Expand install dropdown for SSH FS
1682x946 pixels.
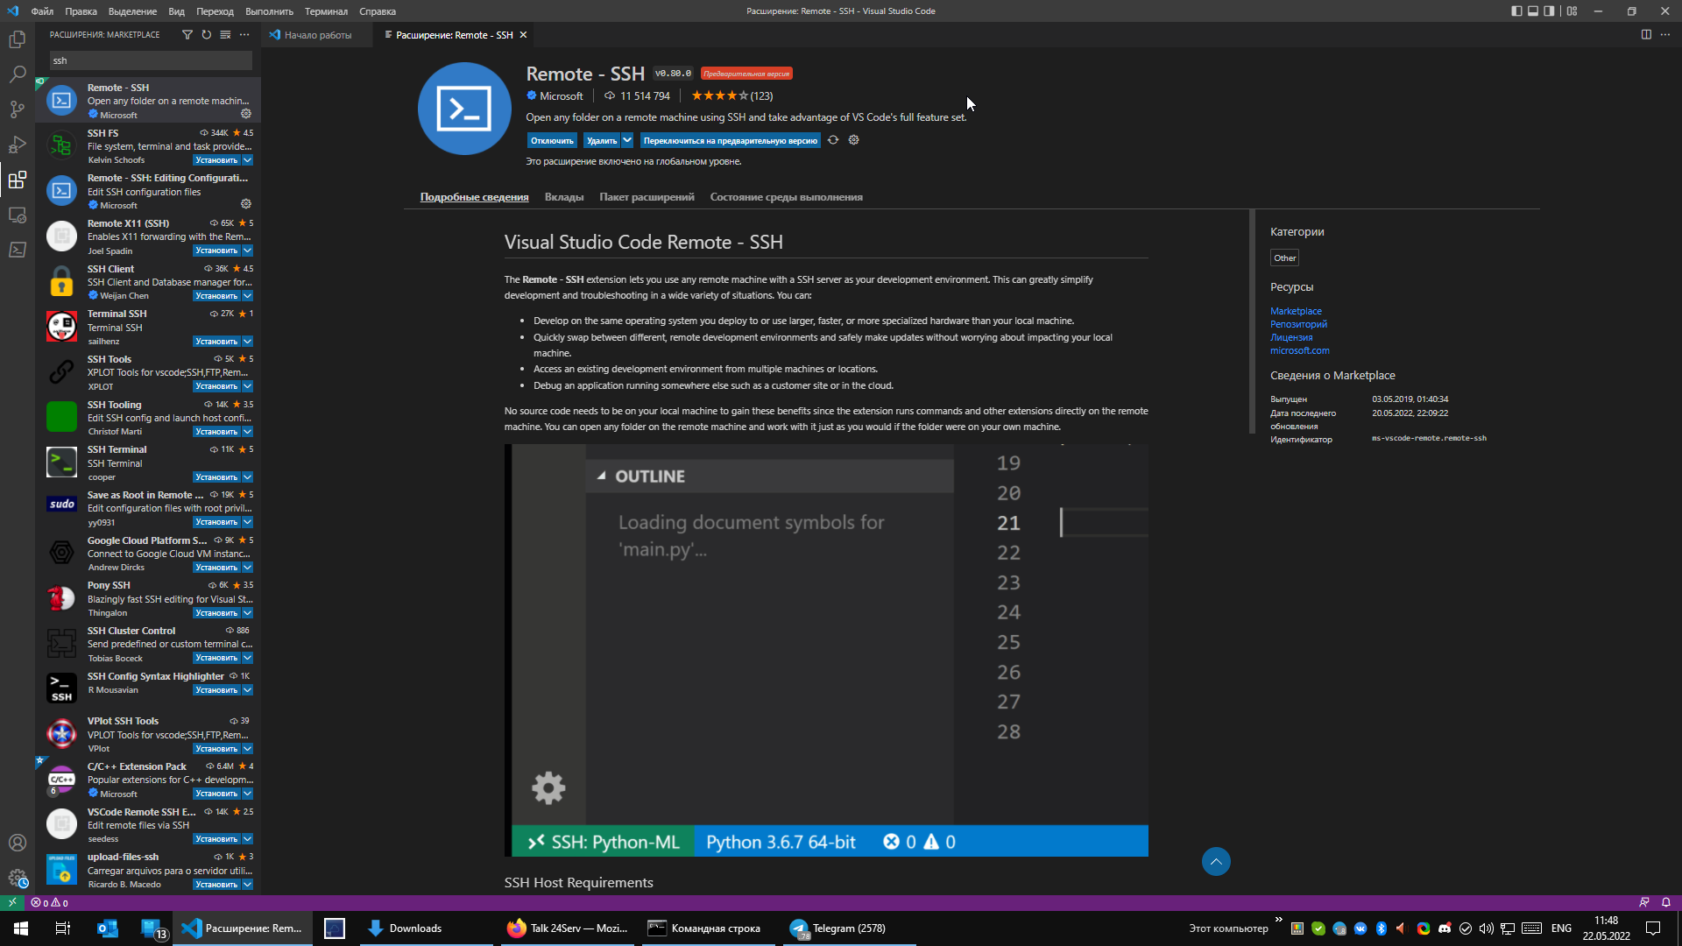click(x=248, y=160)
